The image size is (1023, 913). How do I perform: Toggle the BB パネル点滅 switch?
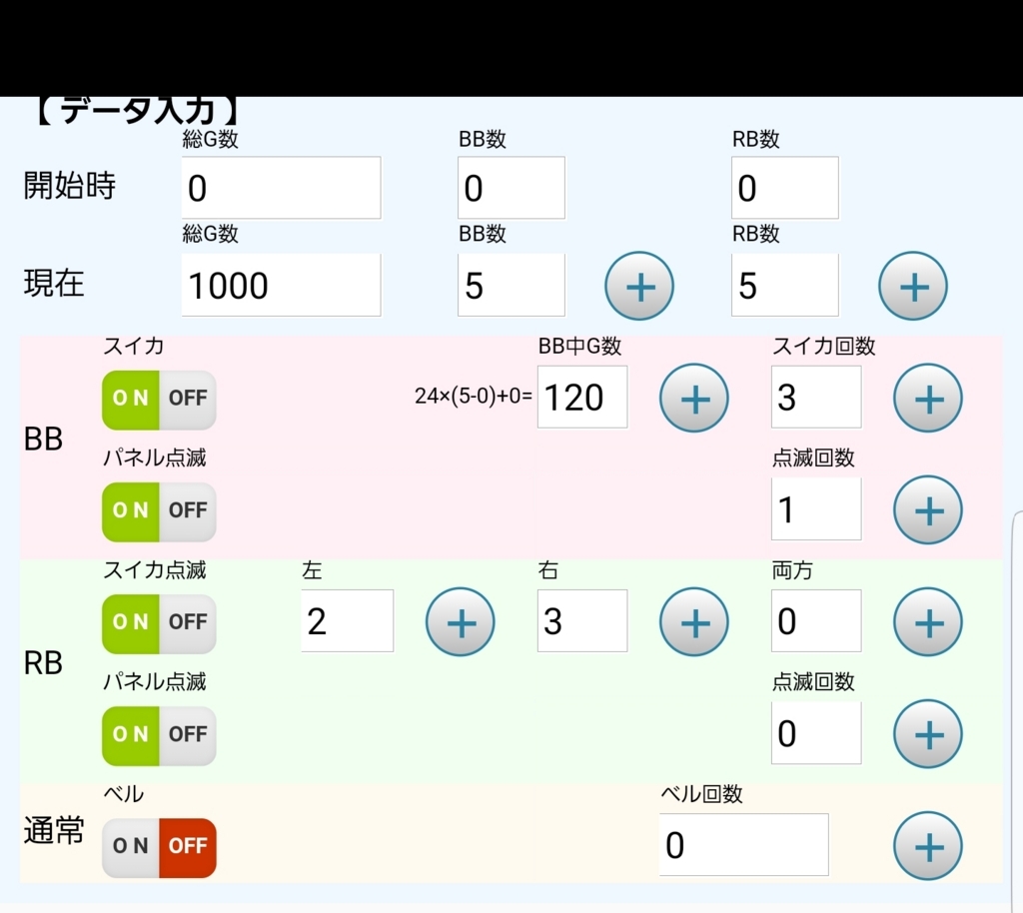click(x=159, y=511)
